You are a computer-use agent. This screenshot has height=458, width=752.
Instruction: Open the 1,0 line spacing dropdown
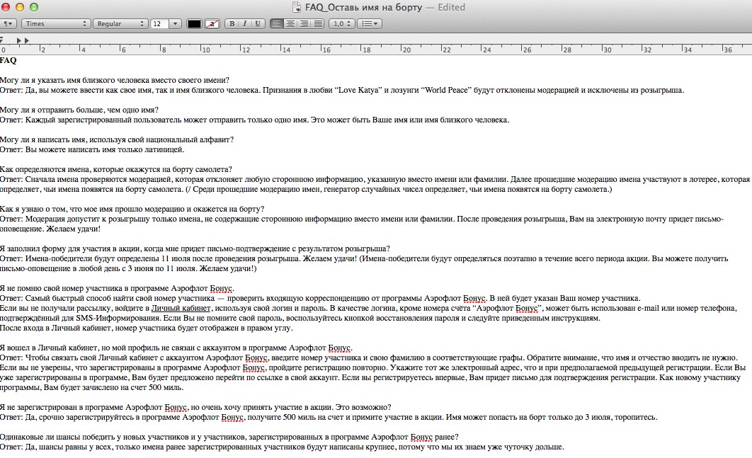pos(341,23)
